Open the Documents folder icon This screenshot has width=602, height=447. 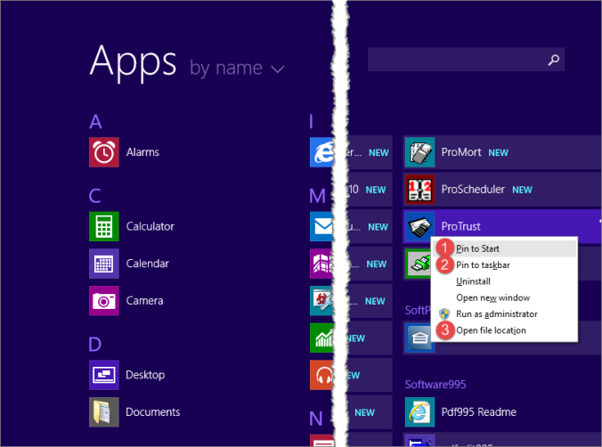pyautogui.click(x=104, y=412)
